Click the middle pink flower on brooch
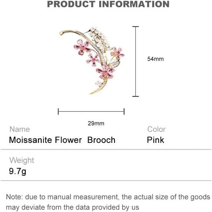Viewport: 212px width, 212px height. (93, 60)
